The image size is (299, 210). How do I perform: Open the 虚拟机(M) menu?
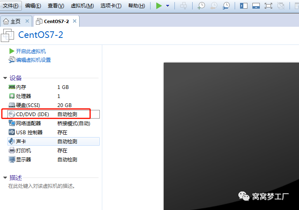(x=82, y=6)
